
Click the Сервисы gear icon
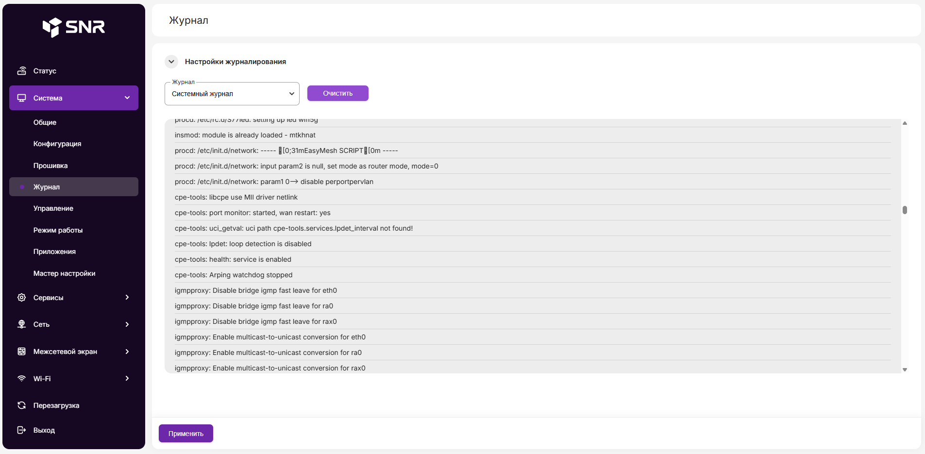click(x=22, y=298)
